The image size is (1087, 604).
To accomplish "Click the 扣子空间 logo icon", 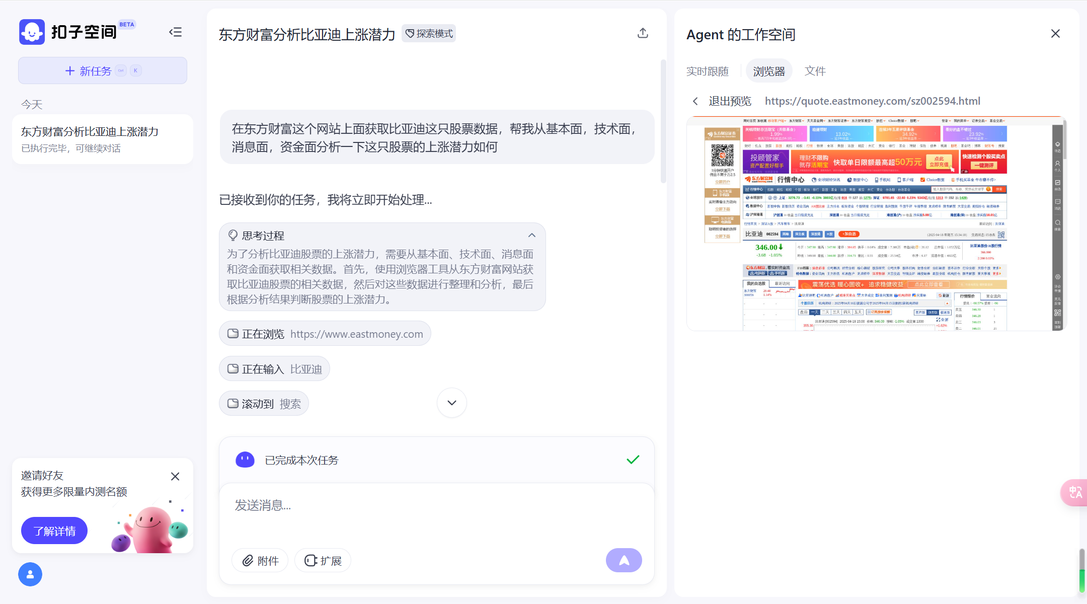I will point(32,32).
